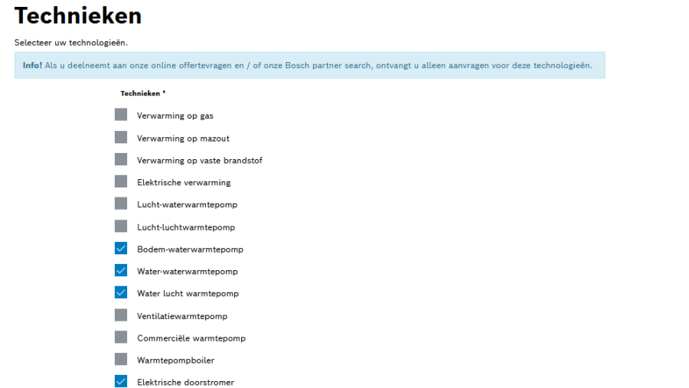The image size is (689, 388).
Task: Click the 'Ventilatiewarmtepomp' label
Action: tap(182, 316)
